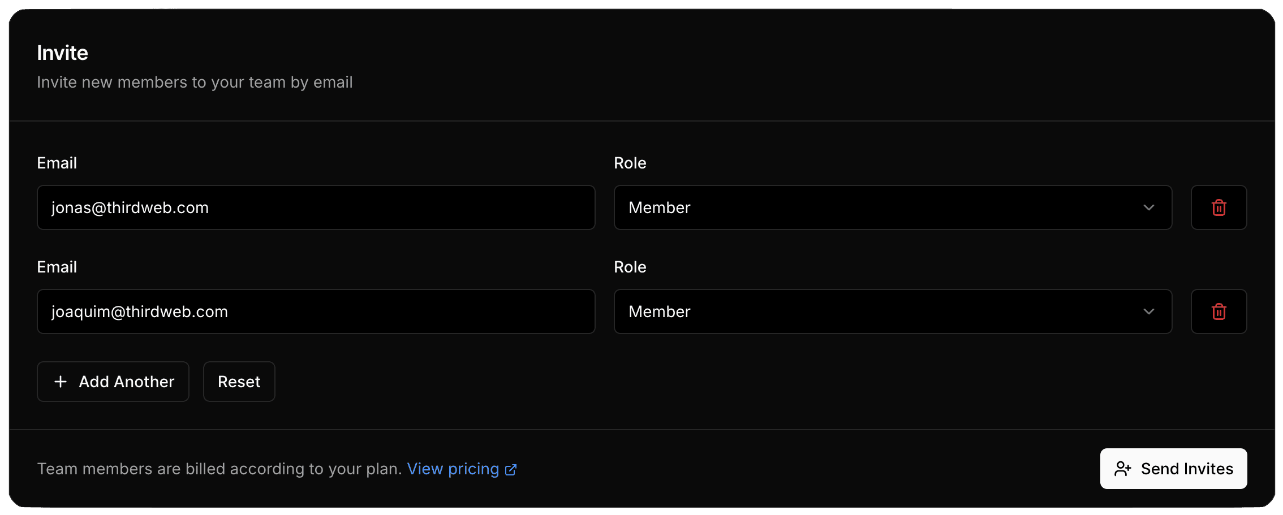Image resolution: width=1283 pixels, height=515 pixels.
Task: Click the external link icon after View pricing
Action: click(x=511, y=470)
